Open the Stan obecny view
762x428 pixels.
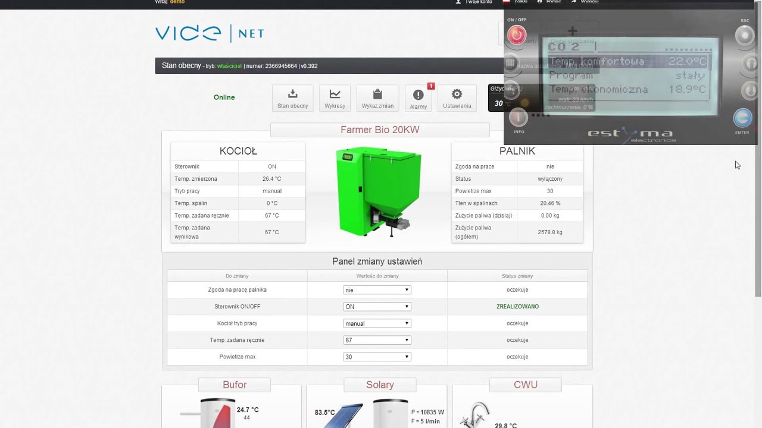coord(292,98)
